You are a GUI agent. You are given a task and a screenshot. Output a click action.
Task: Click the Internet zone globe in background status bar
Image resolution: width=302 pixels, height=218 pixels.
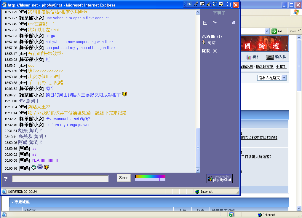tap(260, 215)
